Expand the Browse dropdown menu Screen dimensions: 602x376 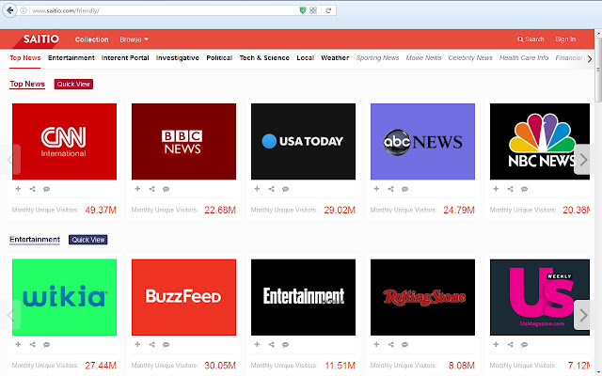click(x=134, y=39)
